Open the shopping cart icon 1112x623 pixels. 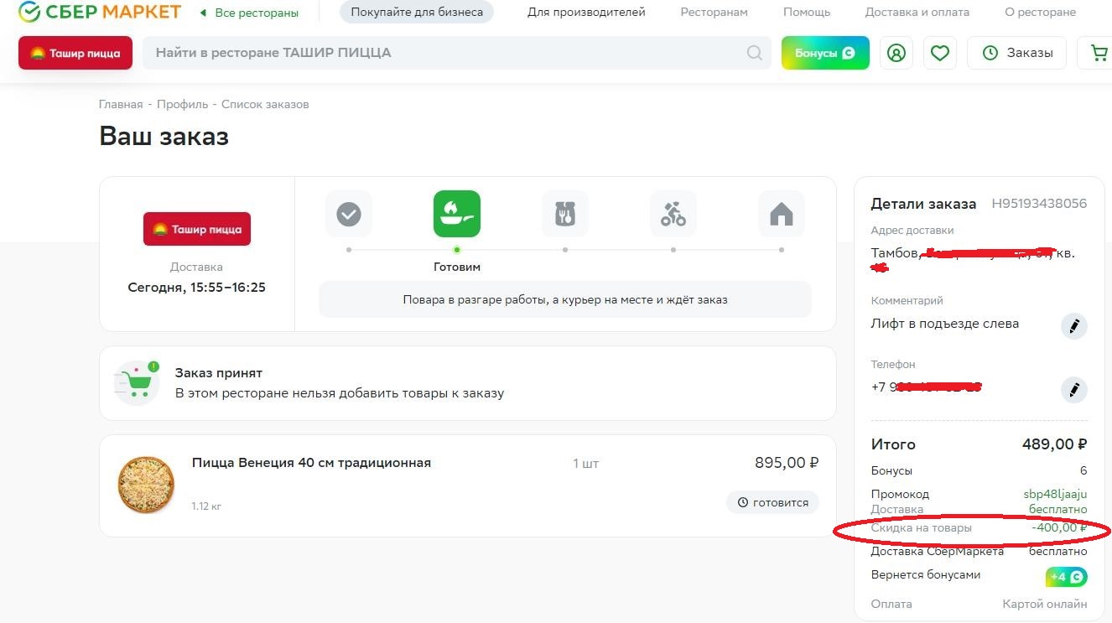point(1098,53)
